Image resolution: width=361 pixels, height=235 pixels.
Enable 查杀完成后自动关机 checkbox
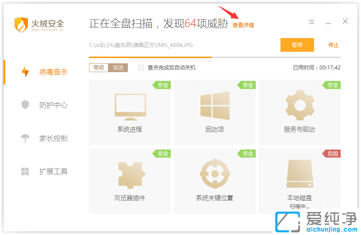(x=141, y=68)
